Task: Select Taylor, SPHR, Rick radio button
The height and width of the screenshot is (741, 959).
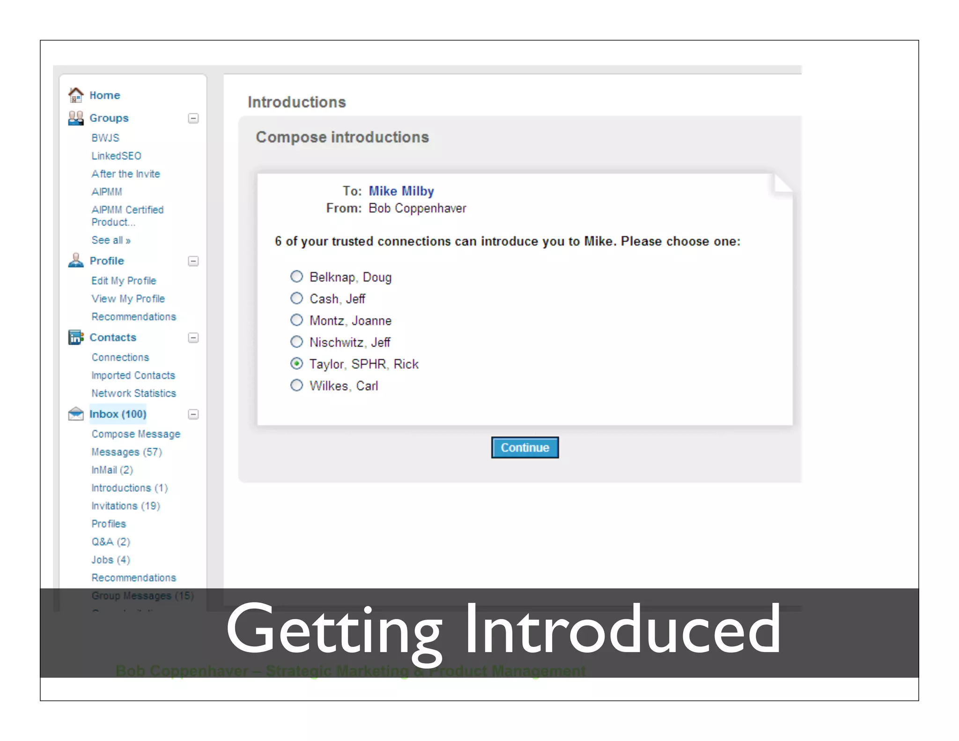Action: click(297, 363)
